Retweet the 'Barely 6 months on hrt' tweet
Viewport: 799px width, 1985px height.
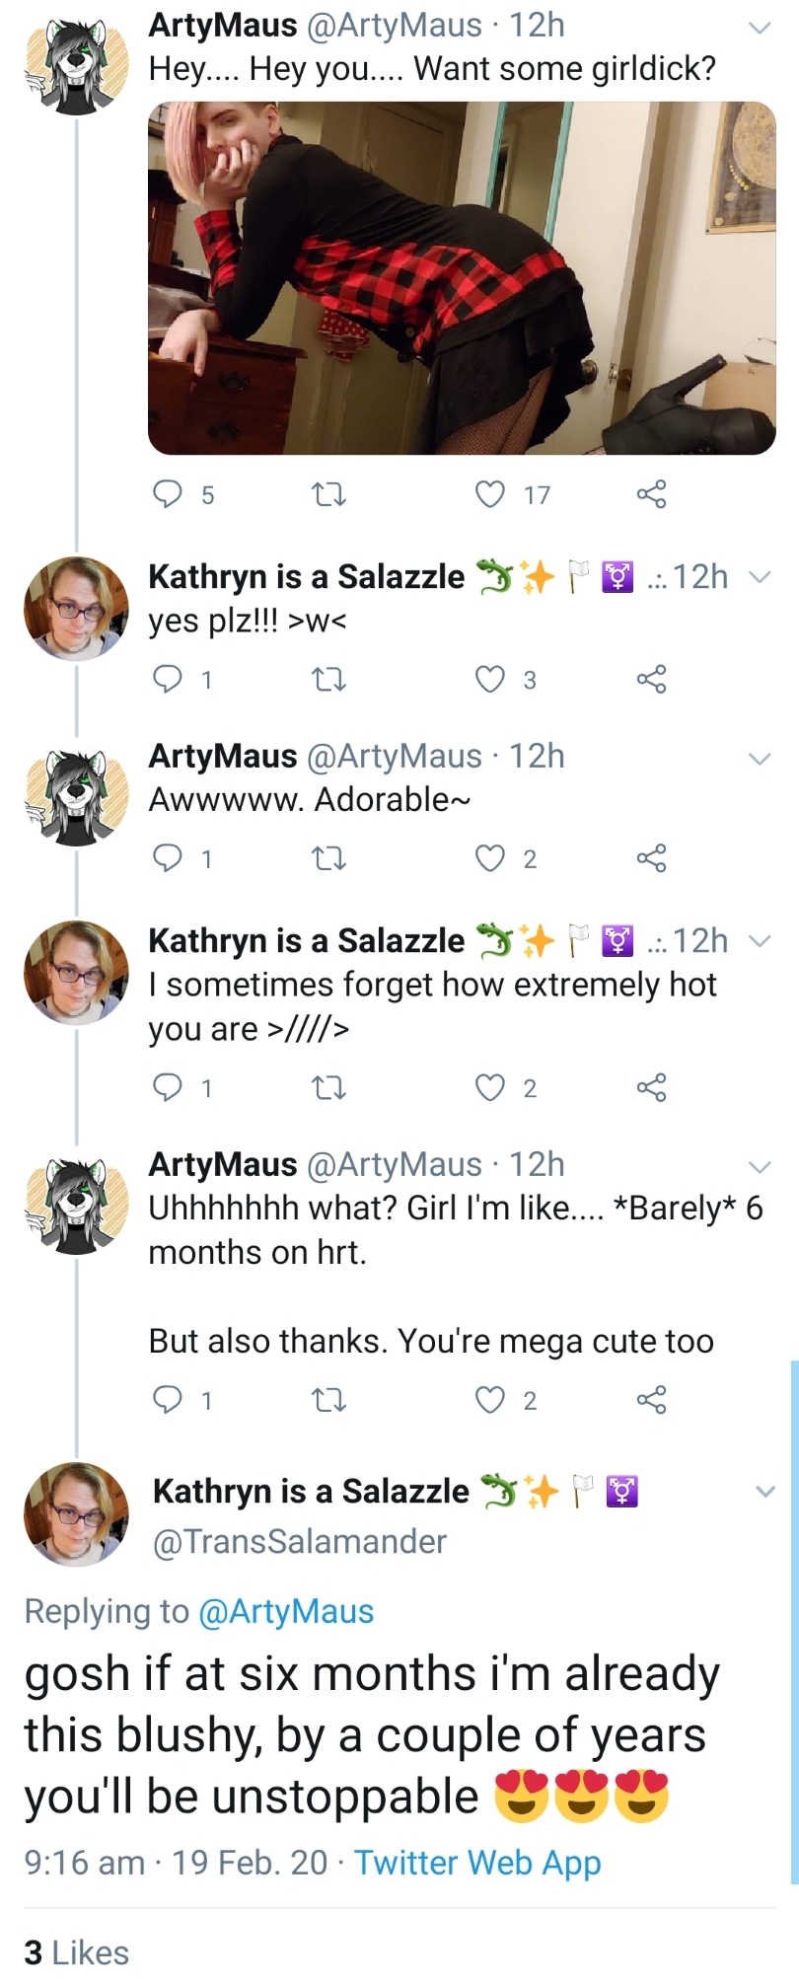328,1399
